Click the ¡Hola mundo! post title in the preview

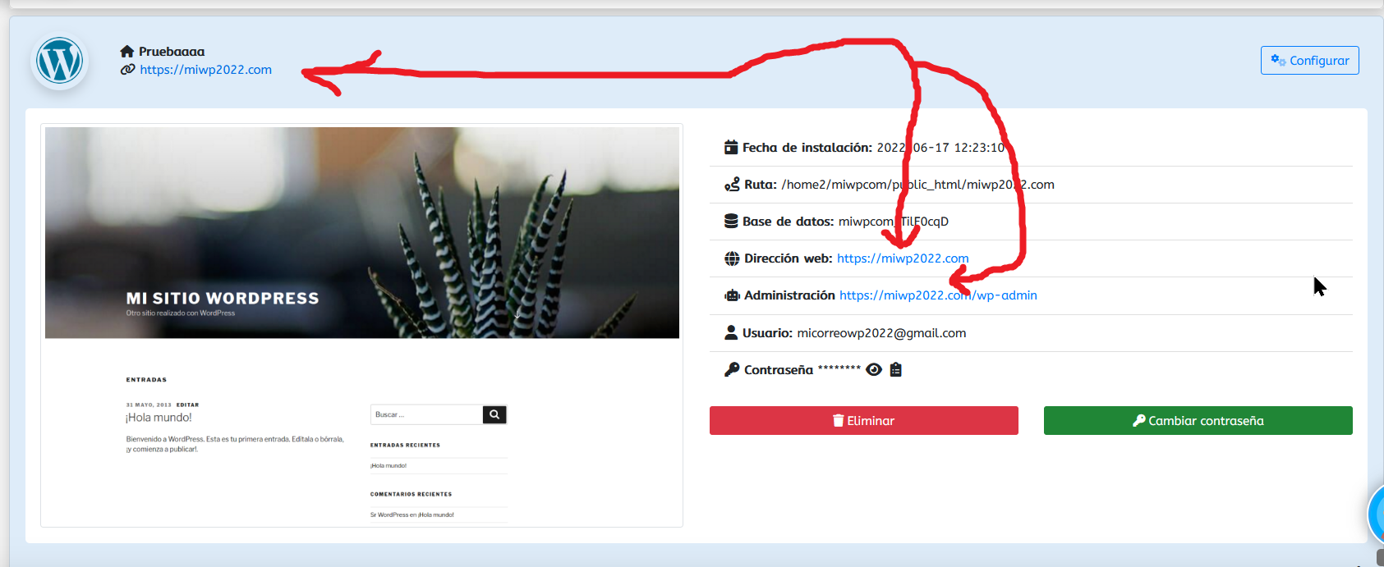point(159,418)
